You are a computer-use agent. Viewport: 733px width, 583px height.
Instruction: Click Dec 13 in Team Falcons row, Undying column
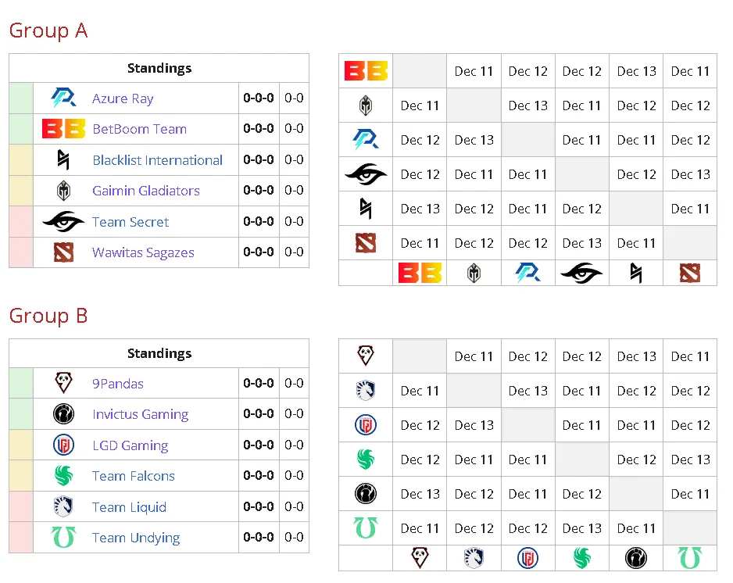tap(691, 460)
